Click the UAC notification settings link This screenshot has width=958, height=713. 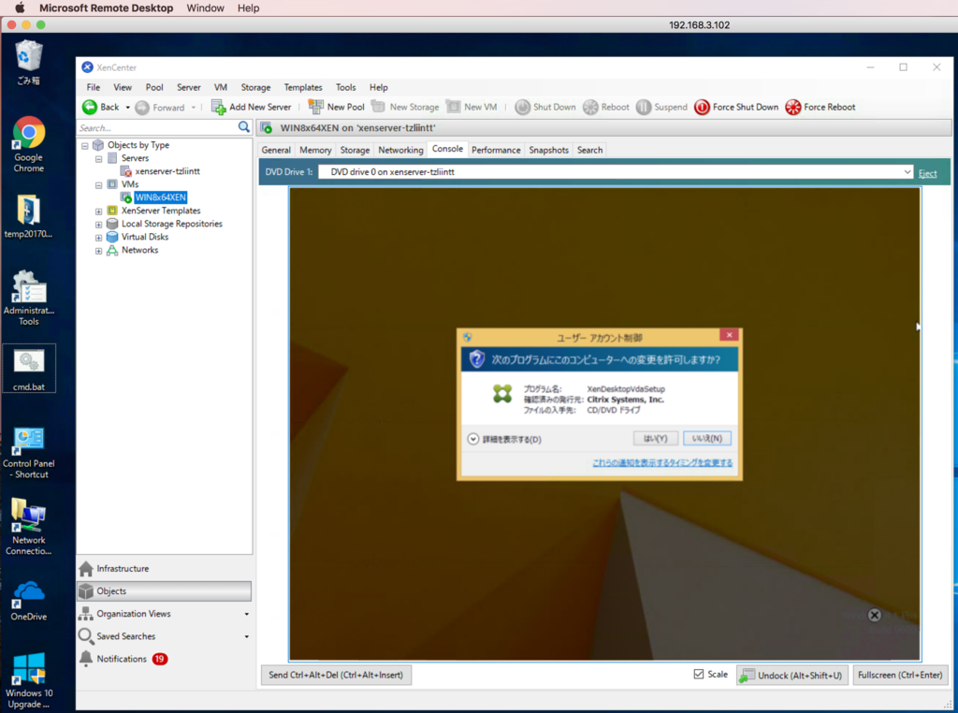tap(662, 462)
